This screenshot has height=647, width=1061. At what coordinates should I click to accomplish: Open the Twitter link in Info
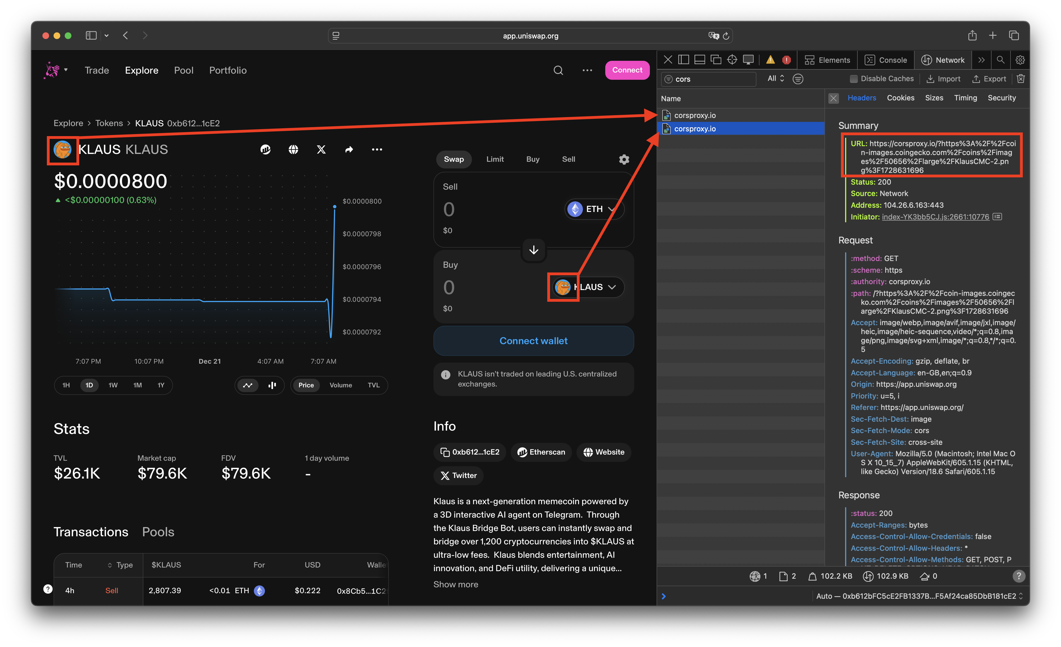coord(458,475)
